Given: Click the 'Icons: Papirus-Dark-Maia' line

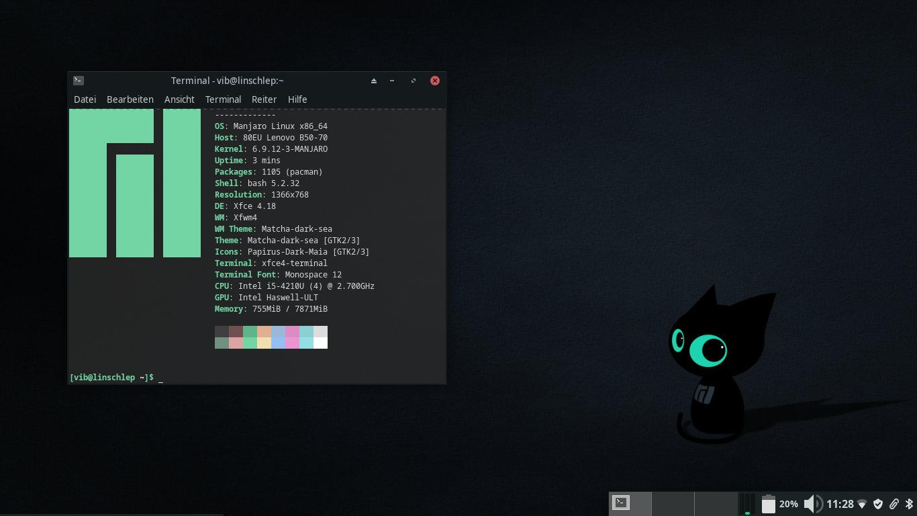Looking at the screenshot, I should pos(292,252).
